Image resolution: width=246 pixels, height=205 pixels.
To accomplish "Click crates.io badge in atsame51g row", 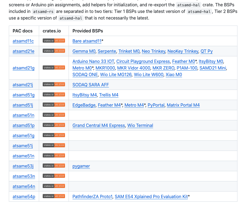I will [x=54, y=135].
